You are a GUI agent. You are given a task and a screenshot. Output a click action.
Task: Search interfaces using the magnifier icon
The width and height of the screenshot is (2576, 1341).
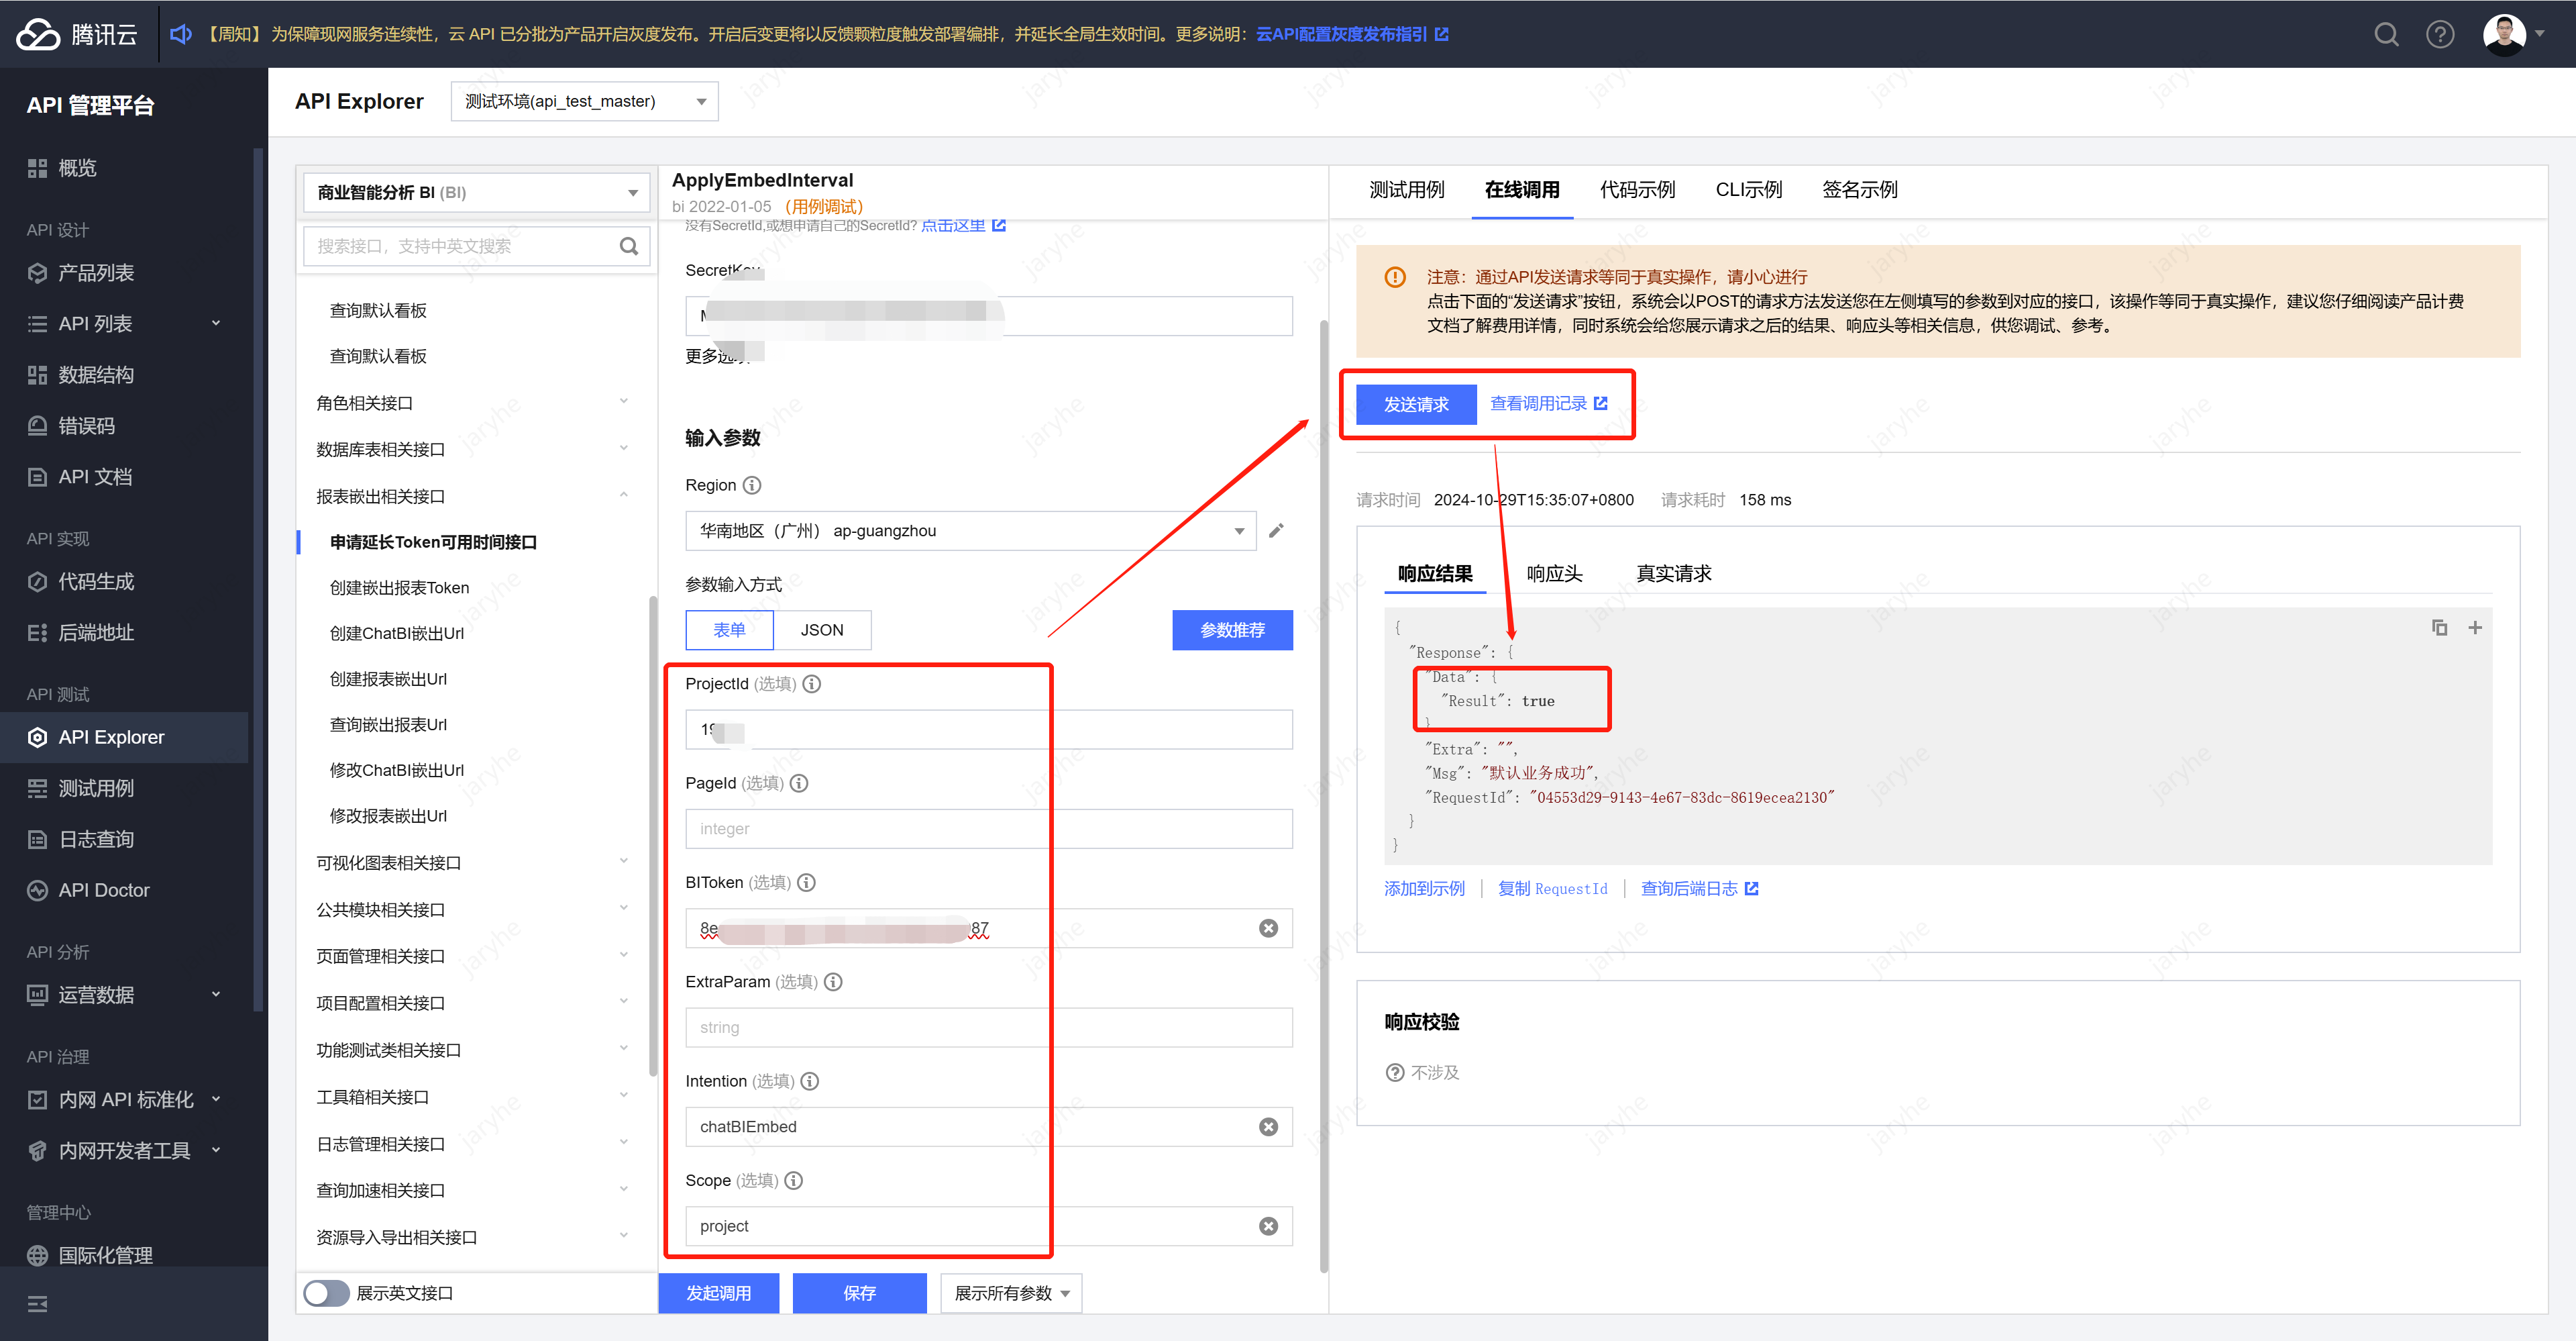click(x=628, y=246)
